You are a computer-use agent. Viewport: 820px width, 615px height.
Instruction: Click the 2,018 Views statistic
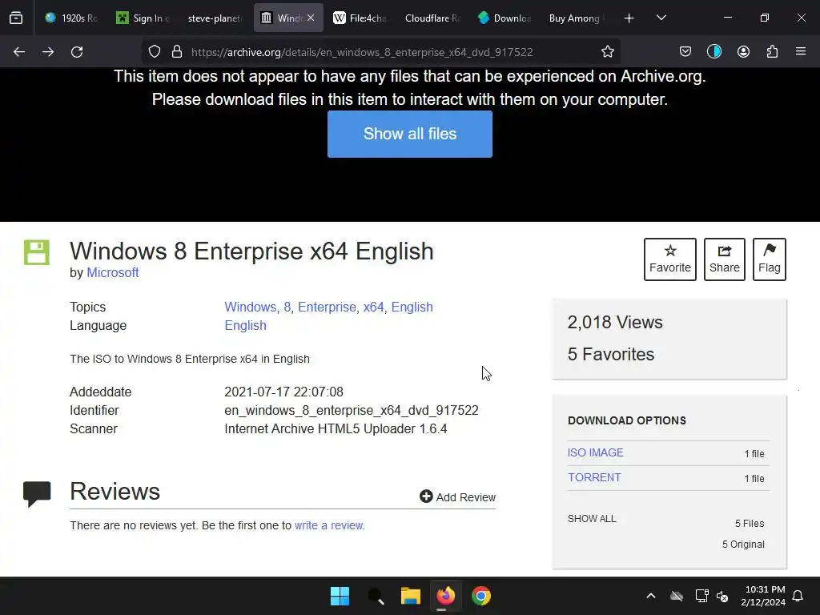[x=615, y=322]
